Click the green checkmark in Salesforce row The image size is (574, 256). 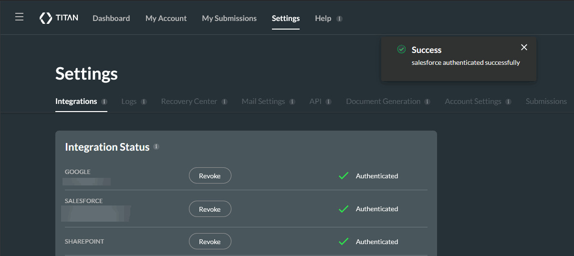(x=343, y=209)
